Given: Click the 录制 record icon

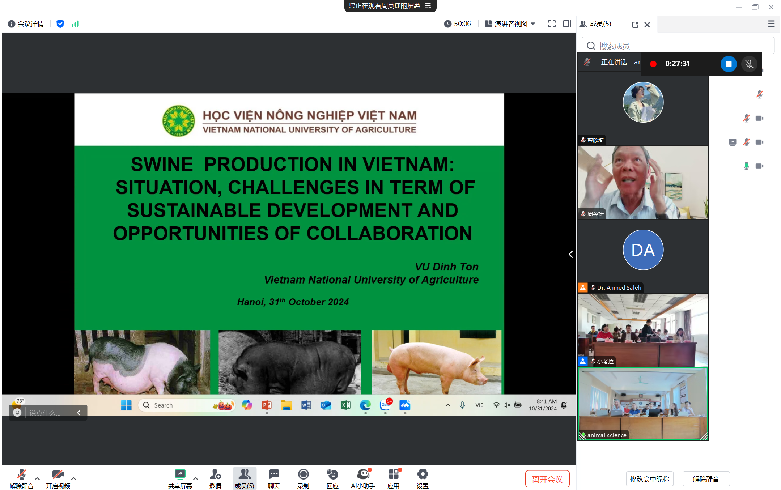Looking at the screenshot, I should (303, 474).
